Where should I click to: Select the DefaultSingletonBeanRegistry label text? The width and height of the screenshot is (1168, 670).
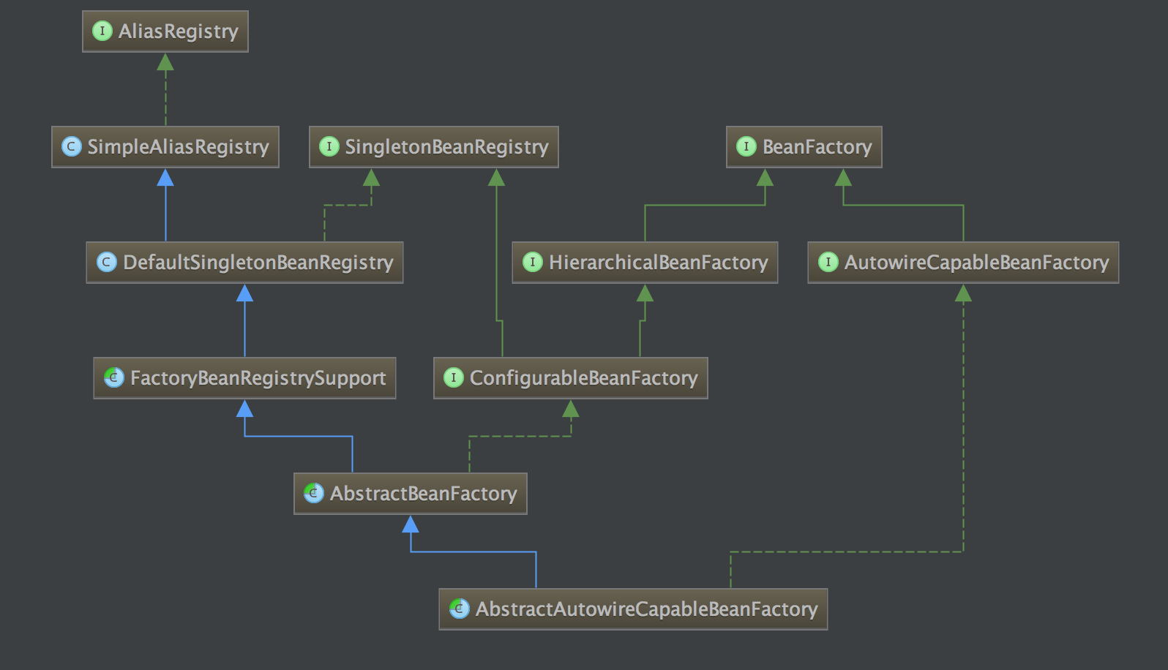[258, 263]
